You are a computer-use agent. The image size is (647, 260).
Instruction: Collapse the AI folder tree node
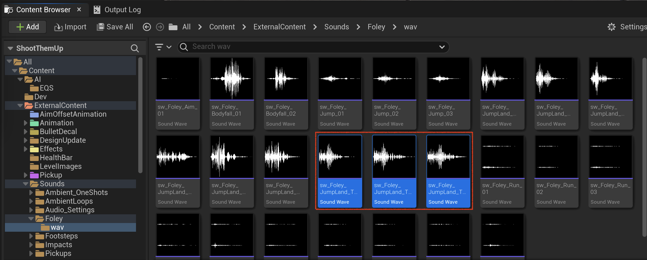pyautogui.click(x=20, y=79)
